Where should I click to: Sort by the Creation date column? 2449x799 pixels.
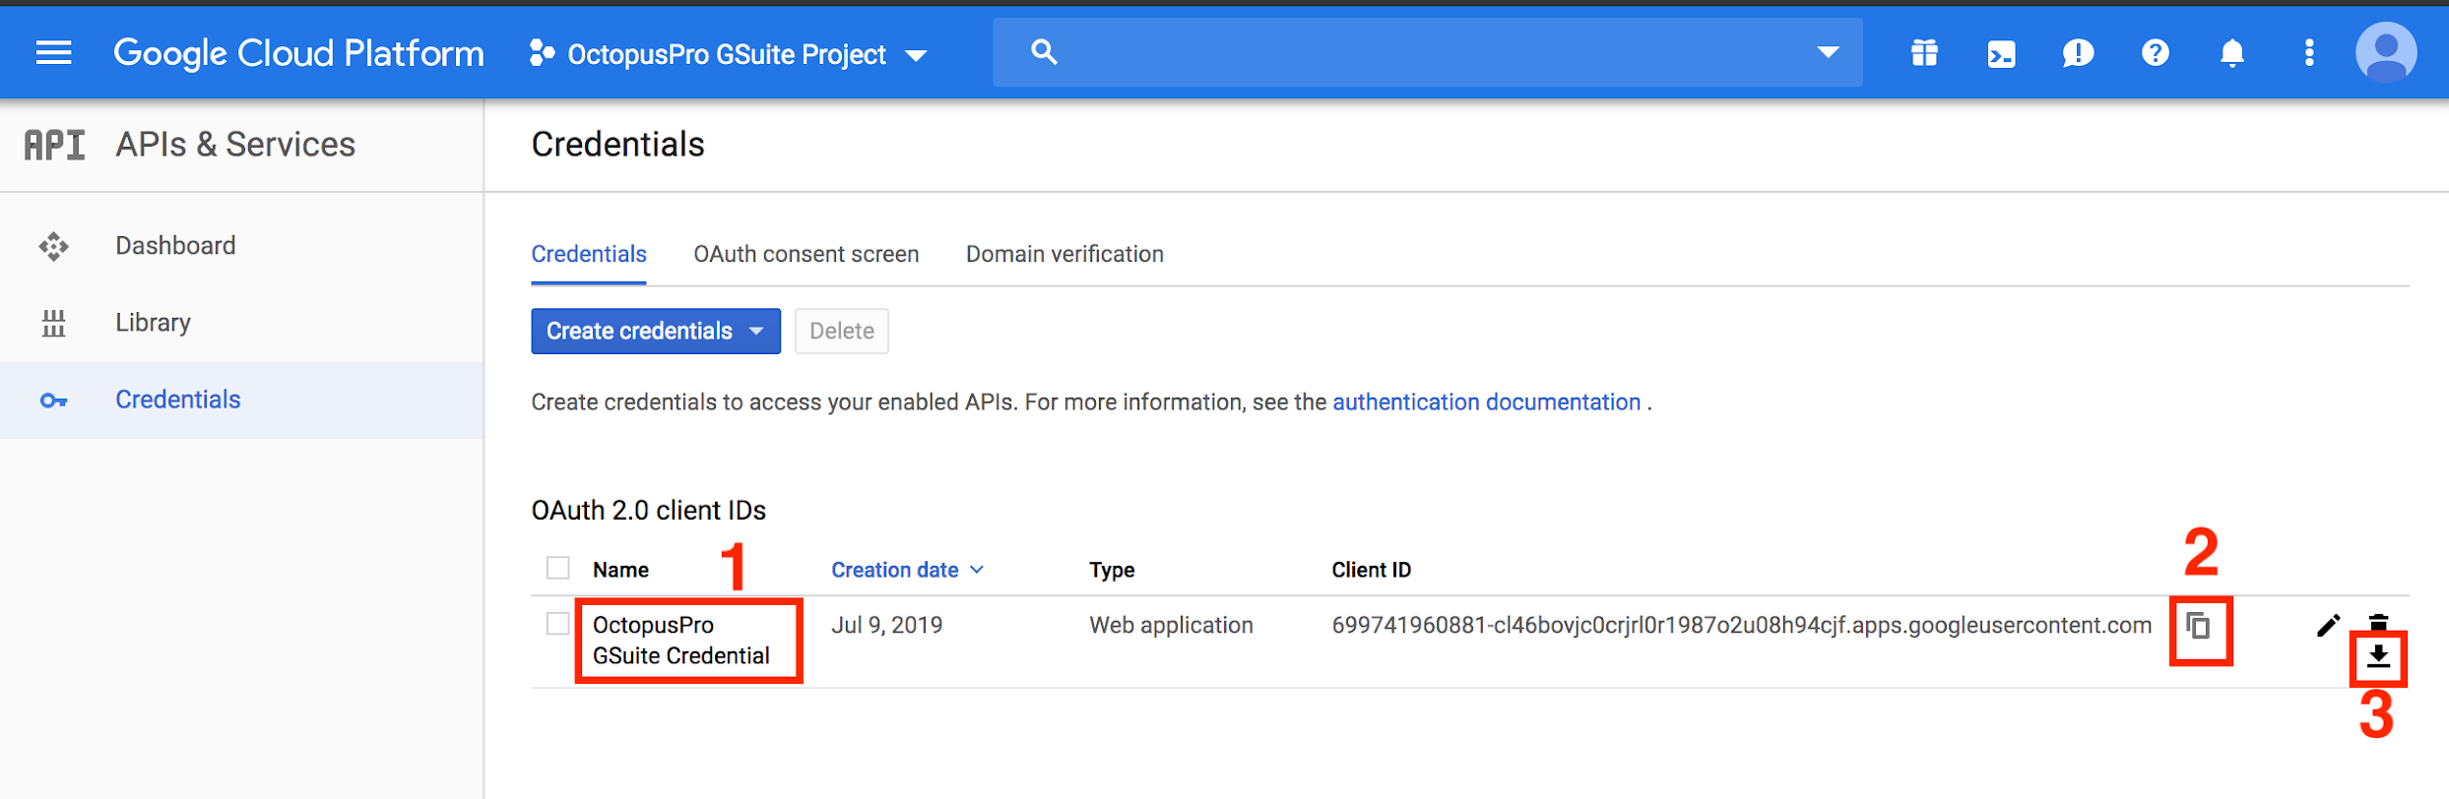pyautogui.click(x=907, y=570)
